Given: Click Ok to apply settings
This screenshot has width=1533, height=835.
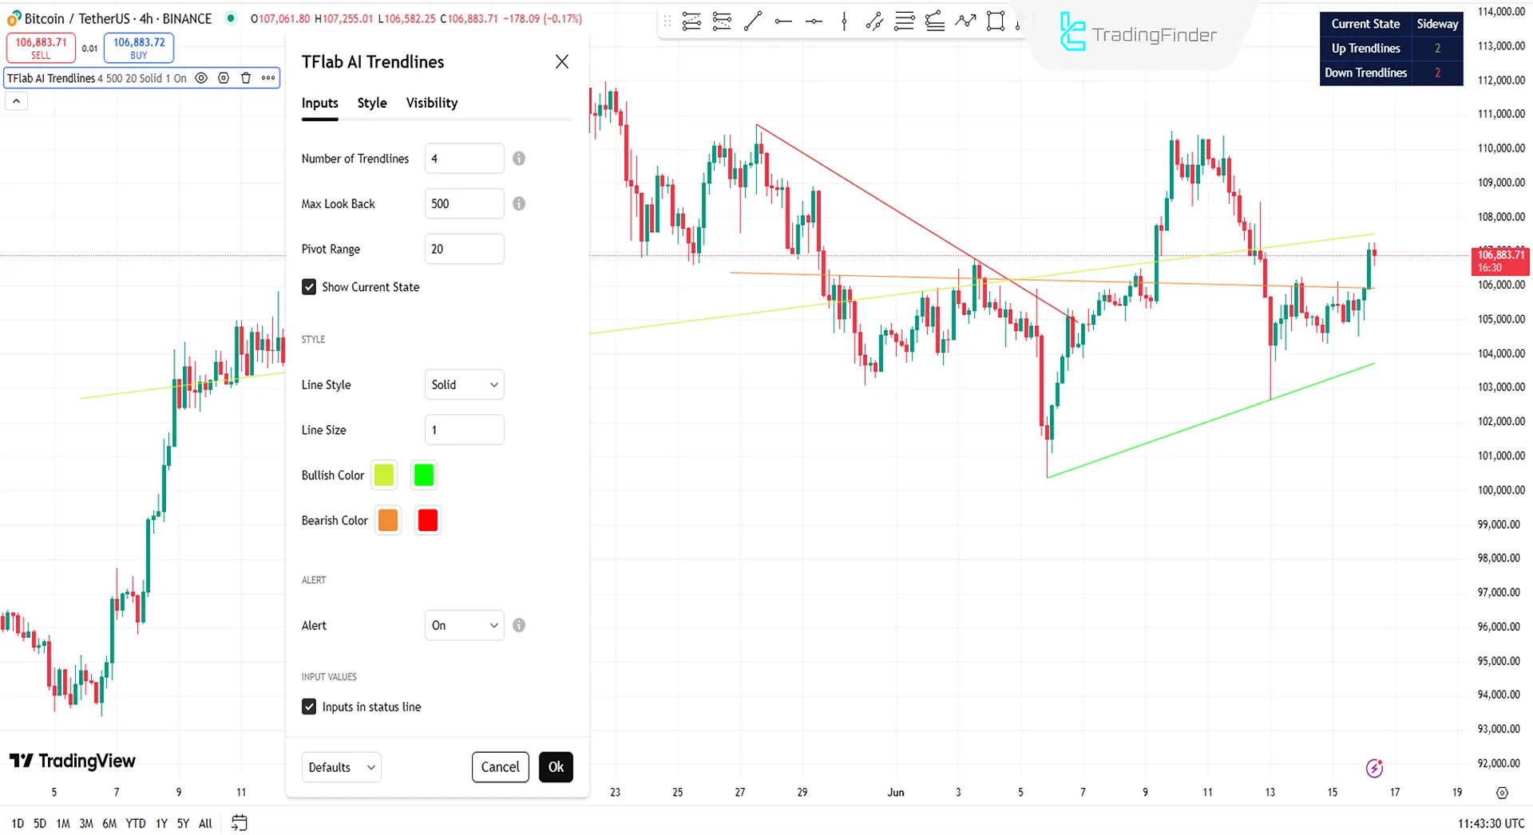Looking at the screenshot, I should (x=556, y=766).
